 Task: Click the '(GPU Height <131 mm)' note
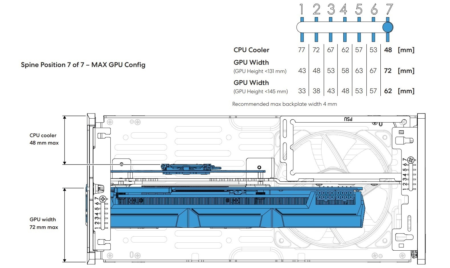[260, 71]
